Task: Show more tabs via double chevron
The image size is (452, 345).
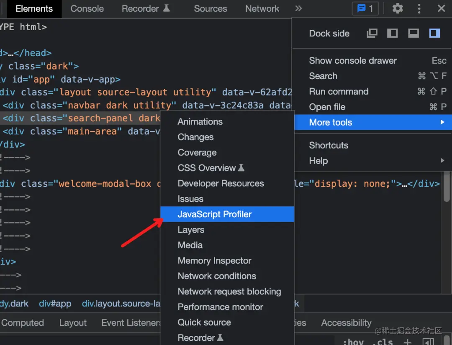Action: (x=298, y=8)
